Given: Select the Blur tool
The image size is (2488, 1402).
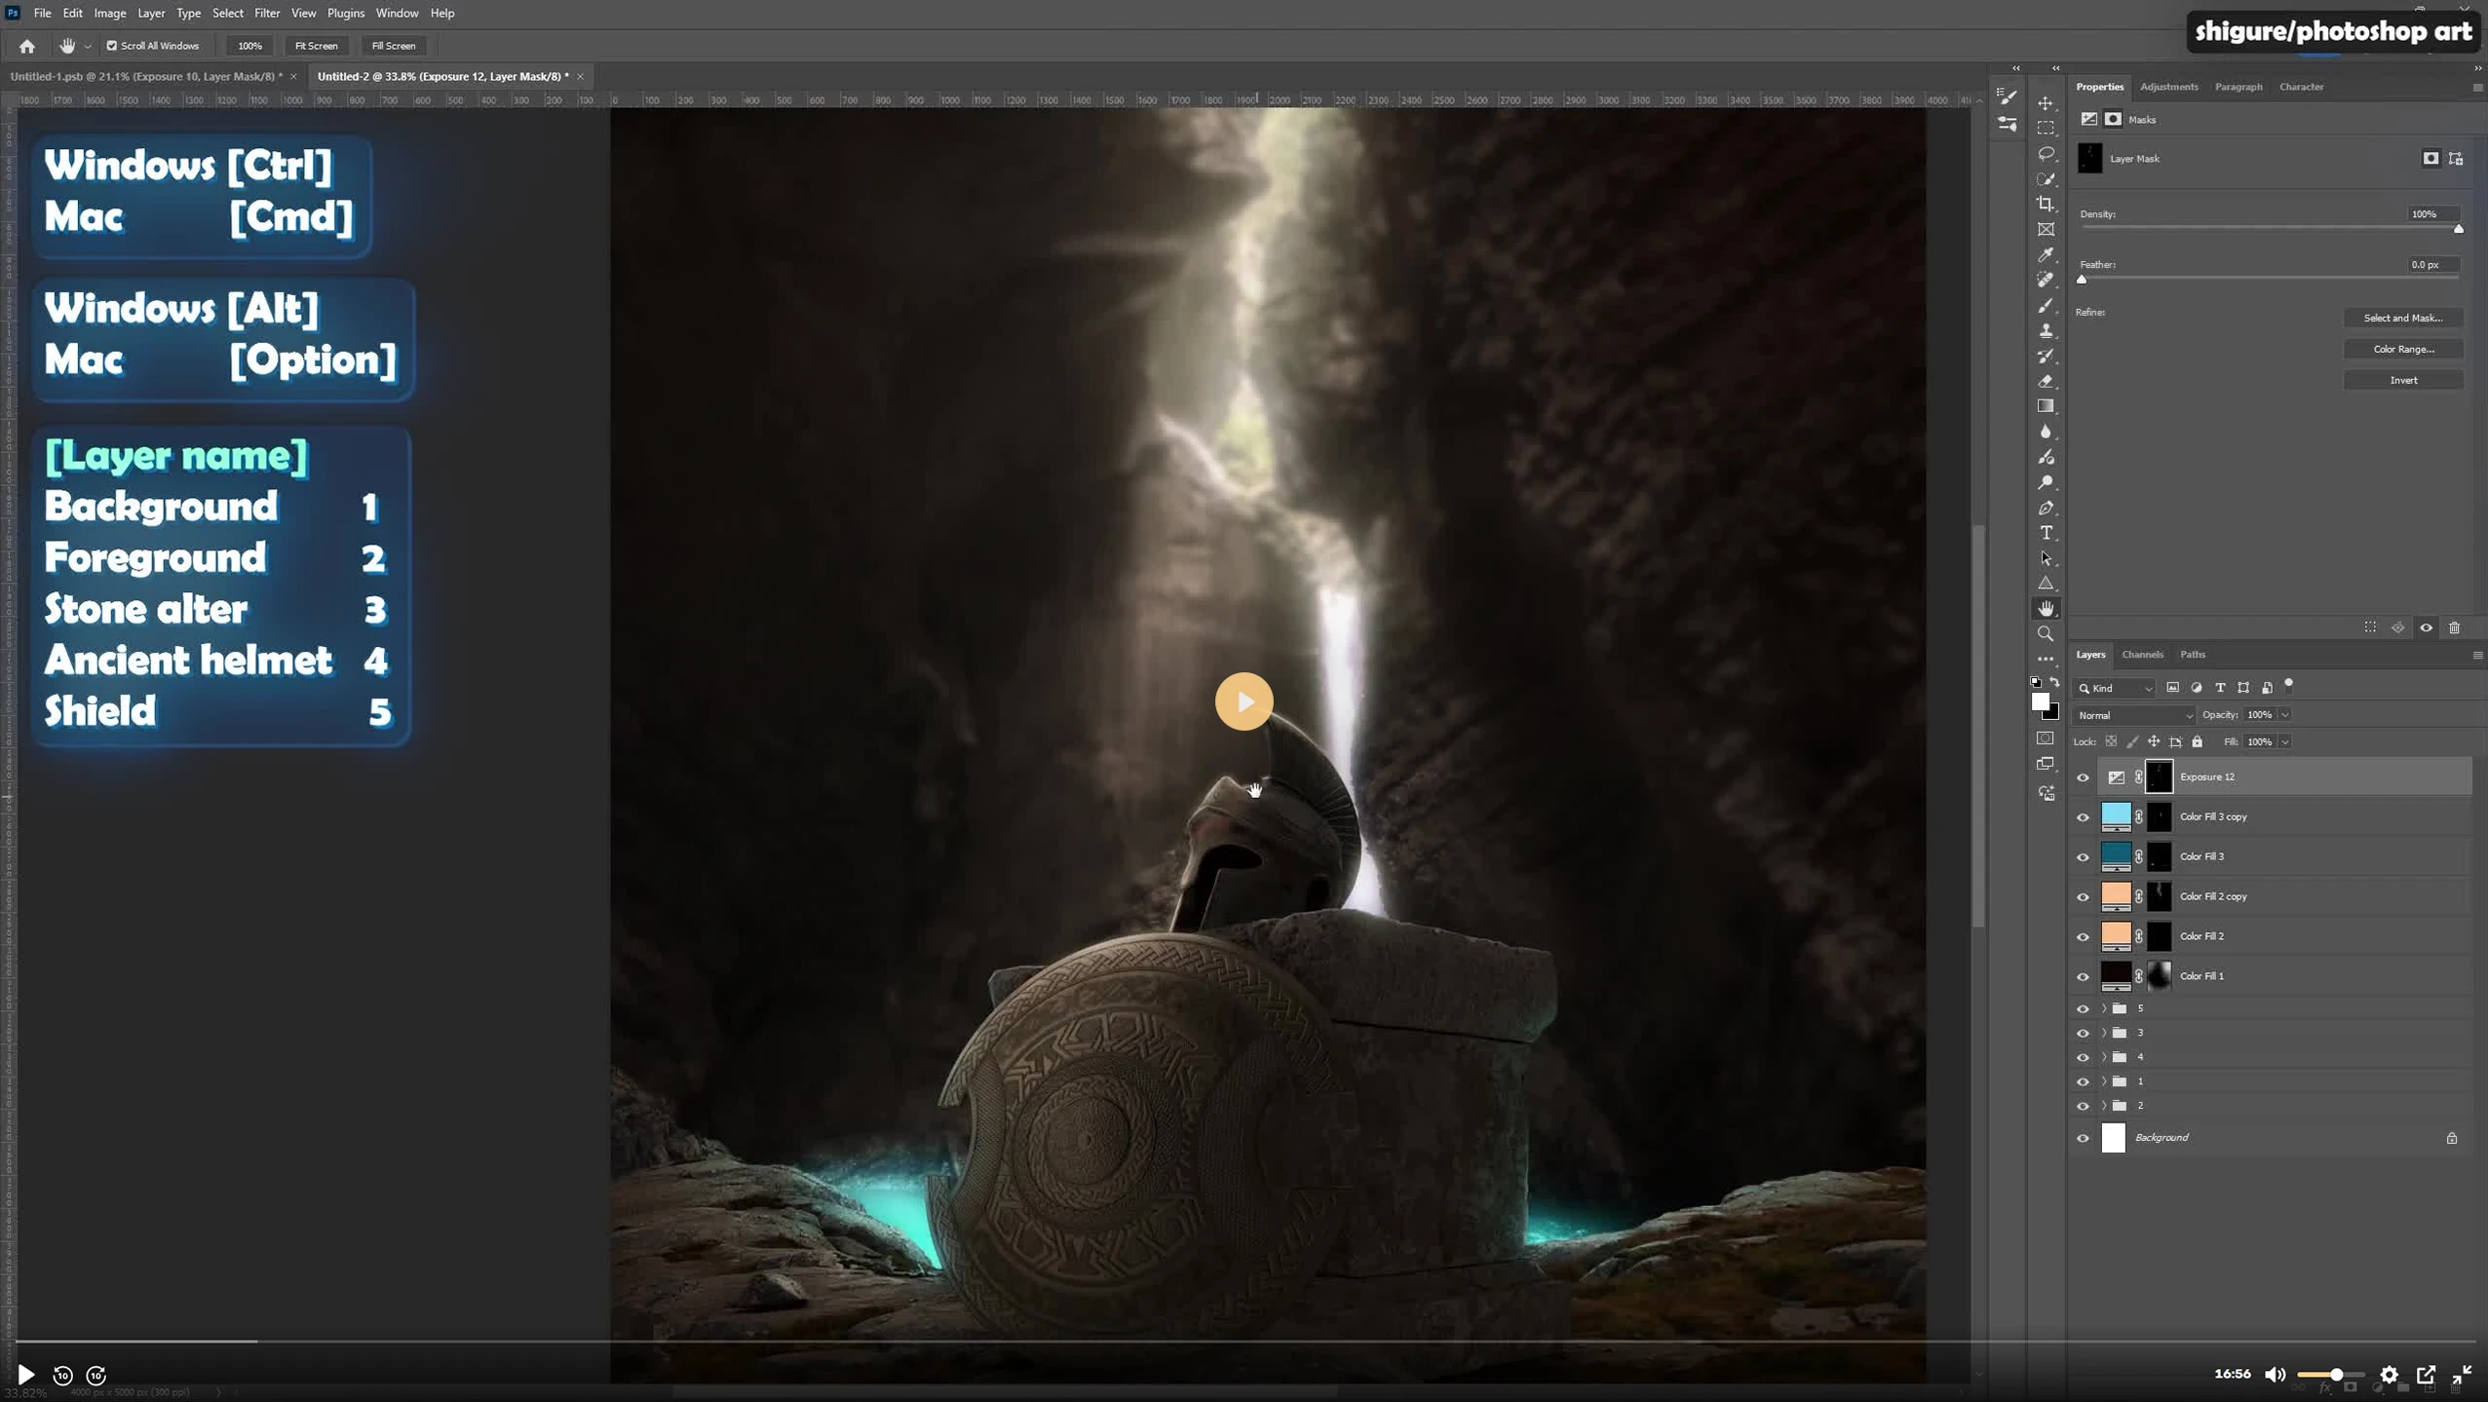Looking at the screenshot, I should click(x=2046, y=432).
